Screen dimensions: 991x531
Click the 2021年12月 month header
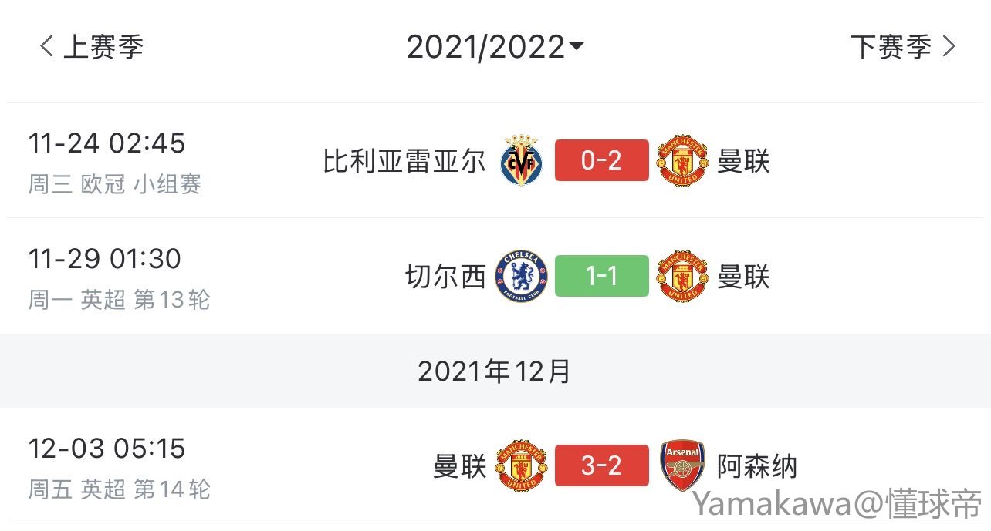pos(495,371)
